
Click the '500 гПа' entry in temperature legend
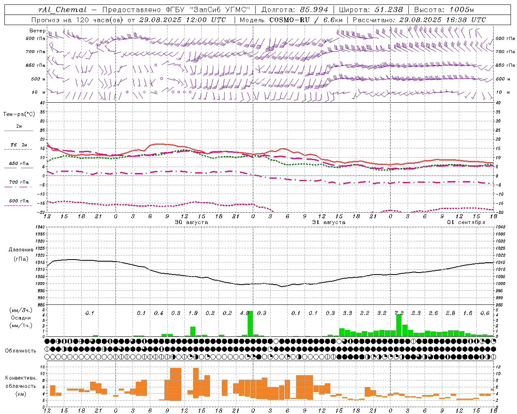[x=19, y=201]
